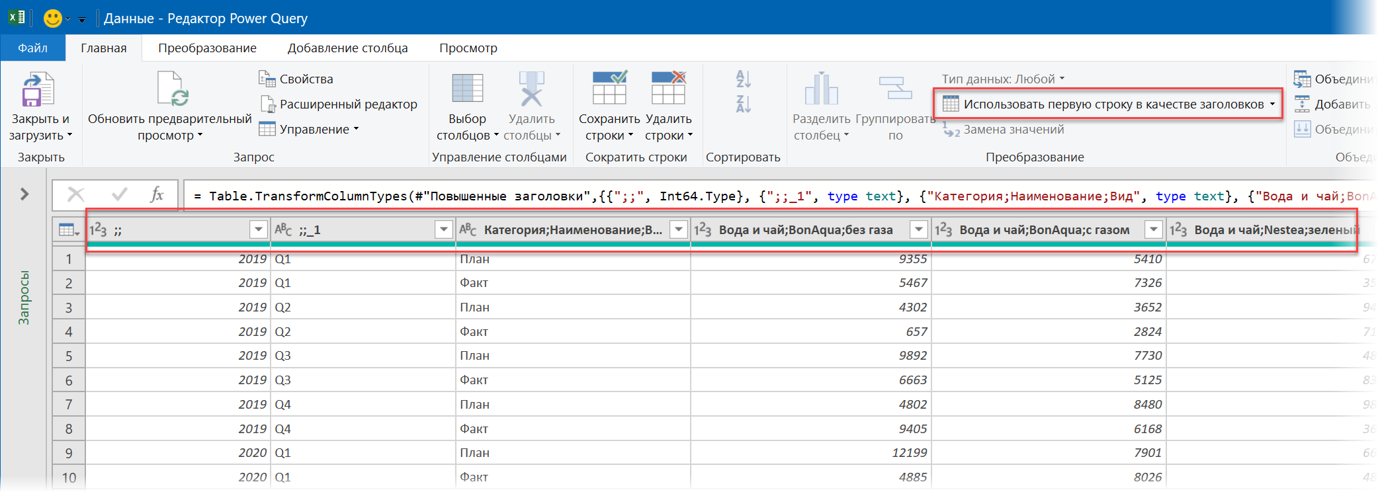The width and height of the screenshot is (1378, 492).
Task: Open filter dropdown of BonAqua;без газа column
Action: pyautogui.click(x=919, y=229)
